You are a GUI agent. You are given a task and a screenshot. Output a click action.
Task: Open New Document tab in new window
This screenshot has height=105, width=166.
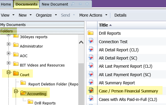tap(73, 4)
